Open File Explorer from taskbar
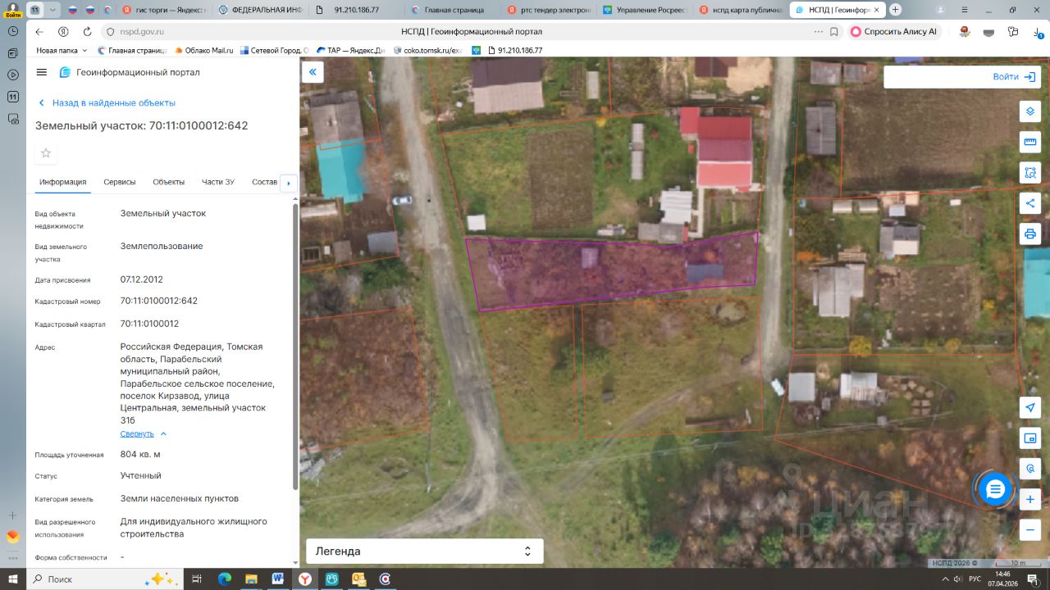This screenshot has width=1050, height=590. pos(251,579)
